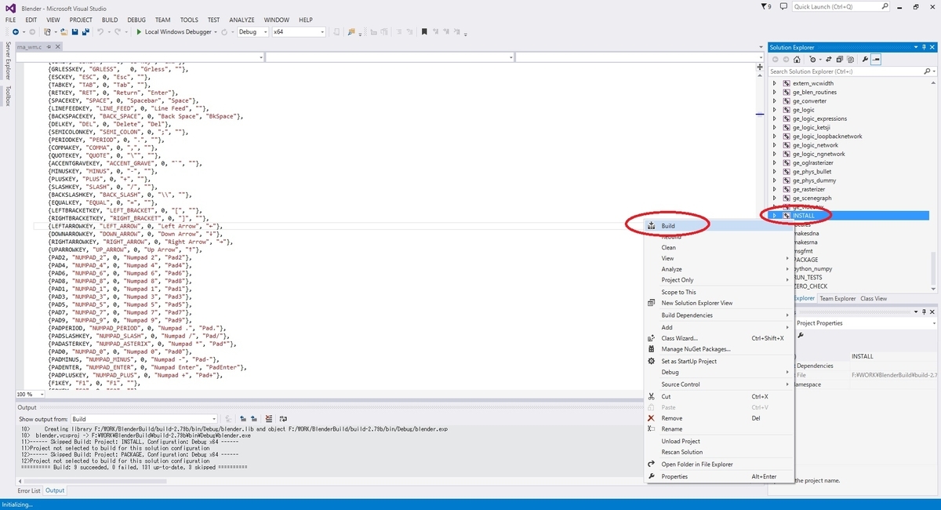The width and height of the screenshot is (941, 510).
Task: Expand the ge_phys_bullet project node
Action: coord(775,171)
